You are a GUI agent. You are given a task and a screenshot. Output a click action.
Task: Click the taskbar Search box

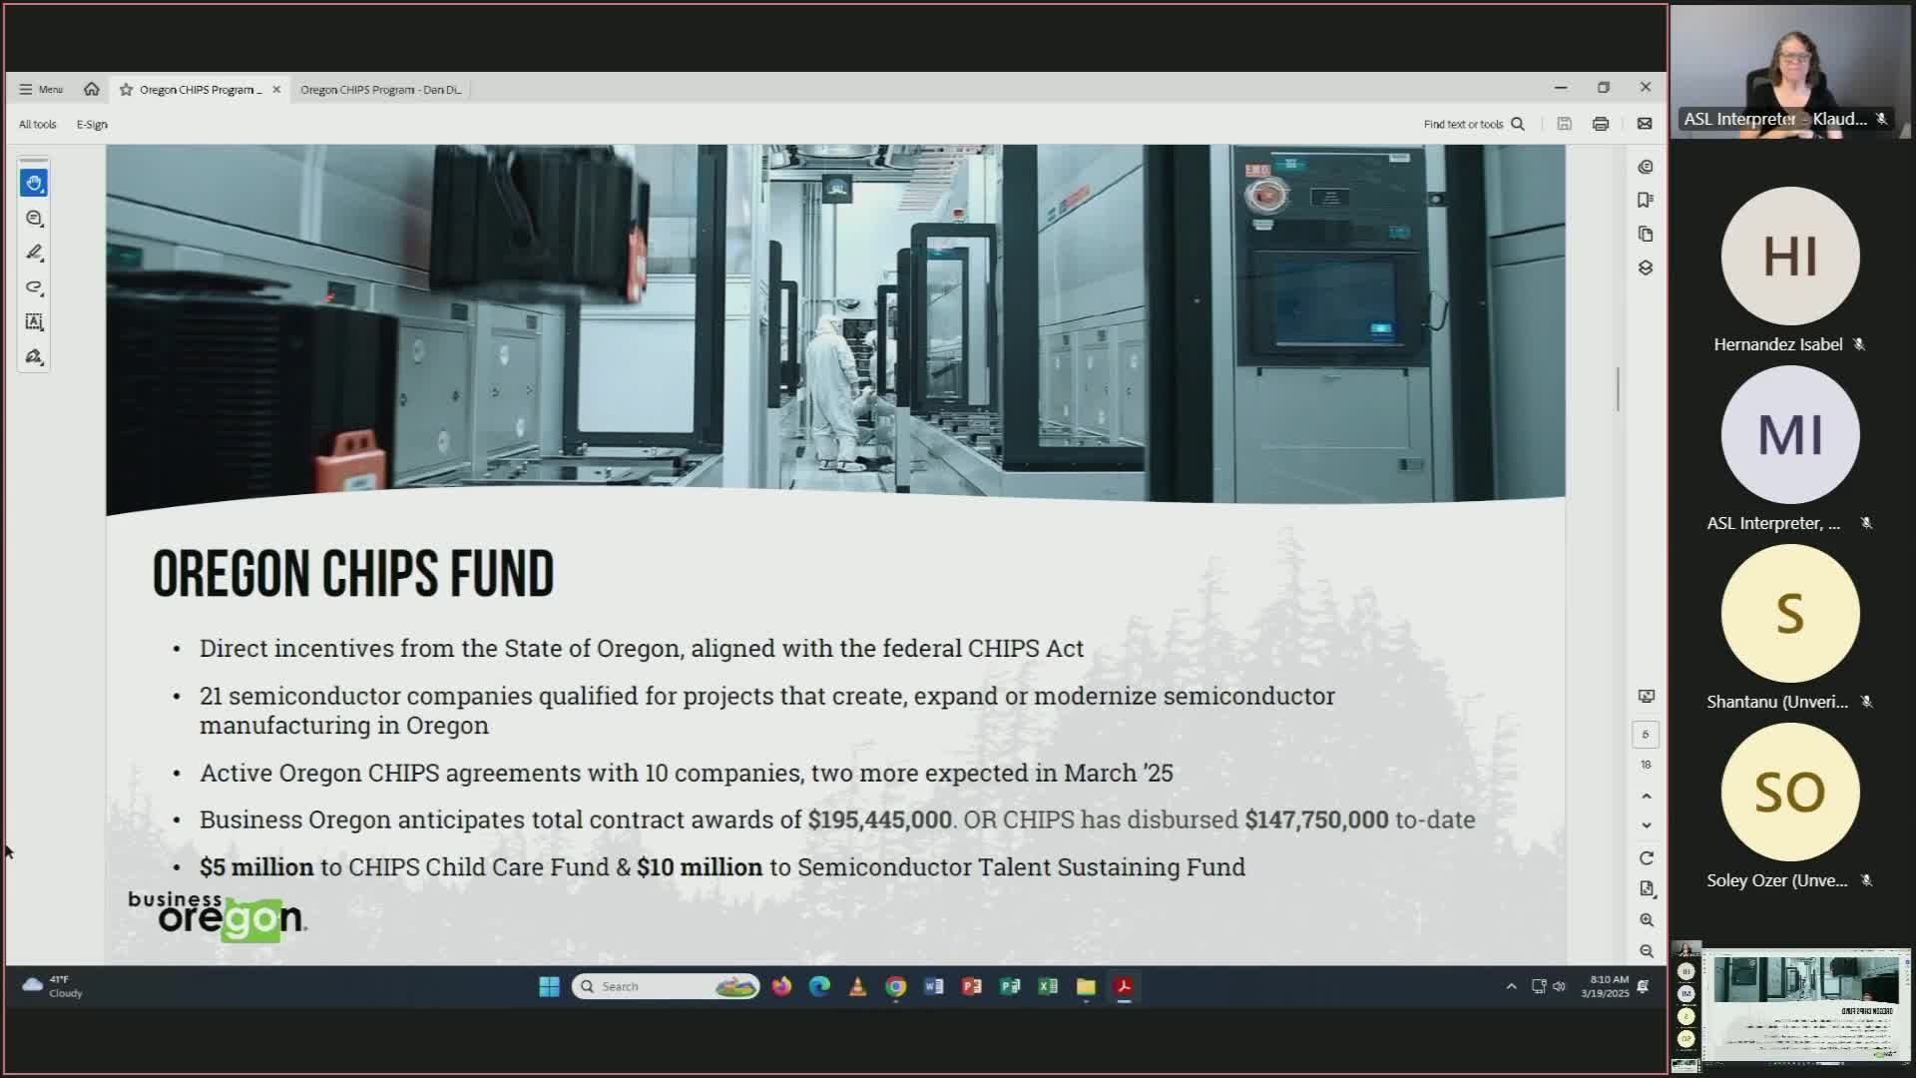coord(666,986)
